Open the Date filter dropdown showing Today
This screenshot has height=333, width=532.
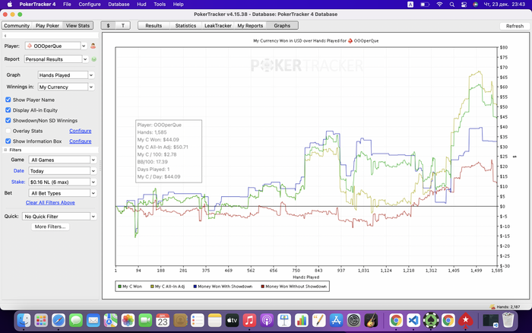tap(93, 171)
